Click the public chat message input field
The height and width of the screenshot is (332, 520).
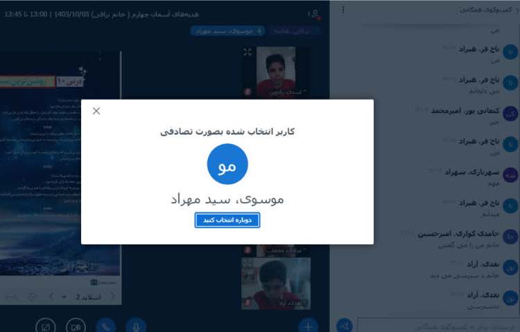coord(437,326)
